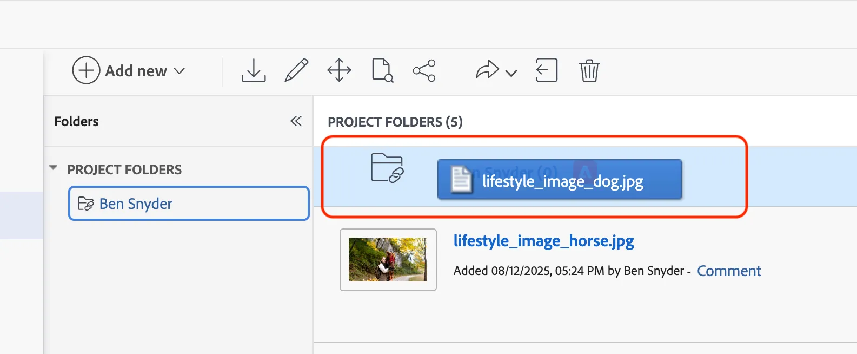Click the Share nodes icon
The height and width of the screenshot is (354, 857).
point(424,70)
